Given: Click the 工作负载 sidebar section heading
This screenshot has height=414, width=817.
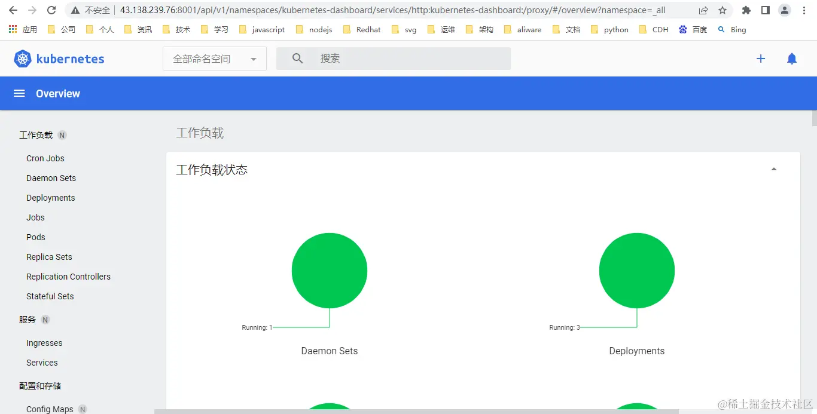Looking at the screenshot, I should point(36,135).
